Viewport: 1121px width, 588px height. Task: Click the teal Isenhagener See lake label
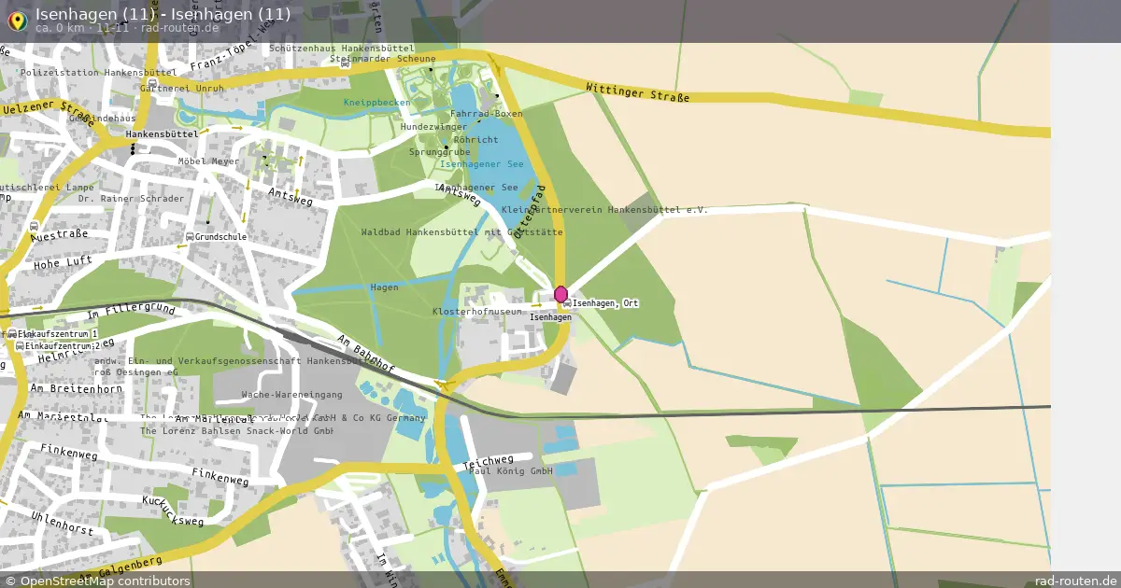click(x=482, y=164)
